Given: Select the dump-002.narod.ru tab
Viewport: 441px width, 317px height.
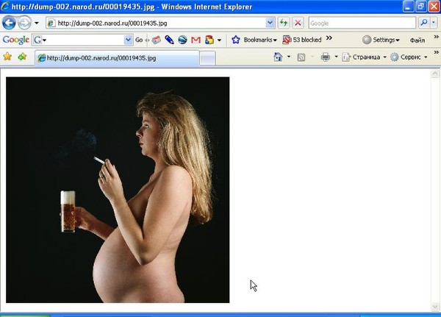Looking at the screenshot, I should [117, 58].
